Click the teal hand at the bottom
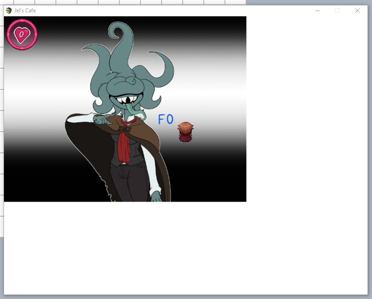 pos(157,197)
